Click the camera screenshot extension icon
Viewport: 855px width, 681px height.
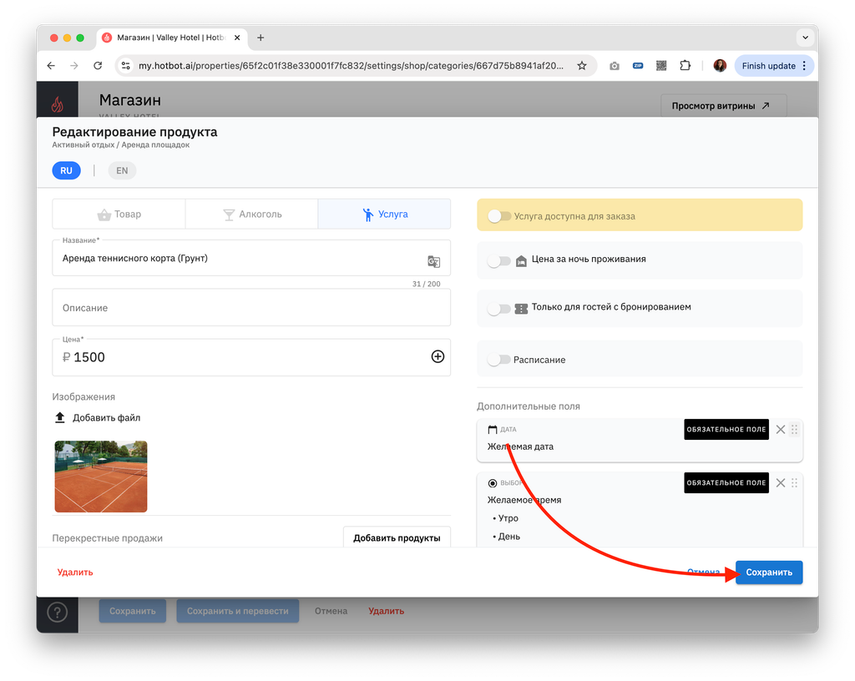tap(614, 66)
